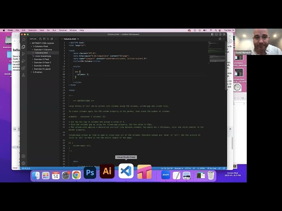The width and height of the screenshot is (282, 211).
Task: Open the Manage gear in activity bar
Action: pos(23,163)
